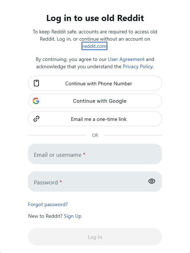Click the chain link icon
Viewport: 190px width, 253px height.
[x=36, y=119]
